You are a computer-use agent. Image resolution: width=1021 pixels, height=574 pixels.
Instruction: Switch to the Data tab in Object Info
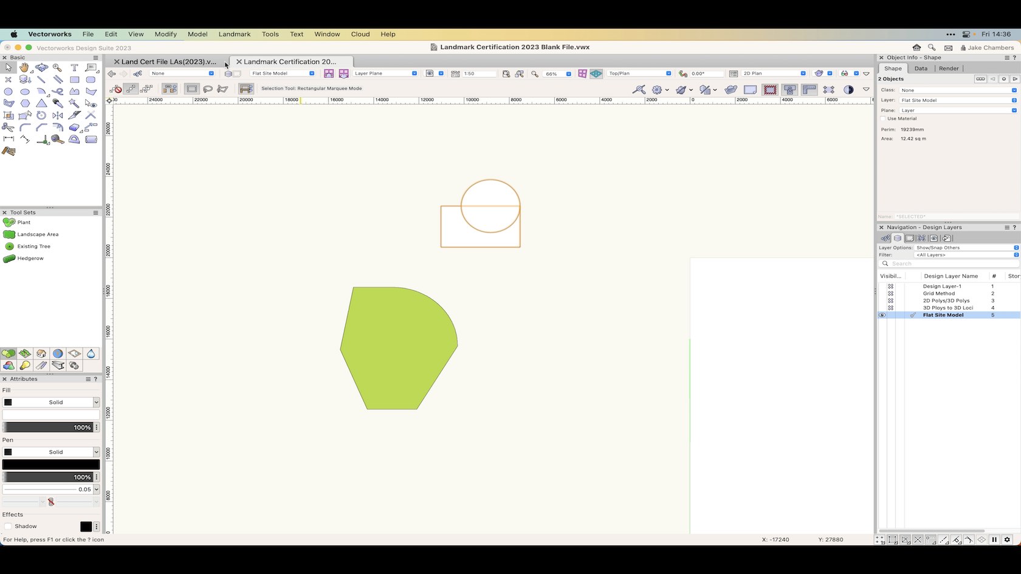point(921,69)
